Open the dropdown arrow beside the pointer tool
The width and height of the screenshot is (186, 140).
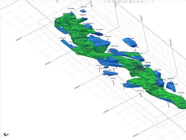click(107, 2)
